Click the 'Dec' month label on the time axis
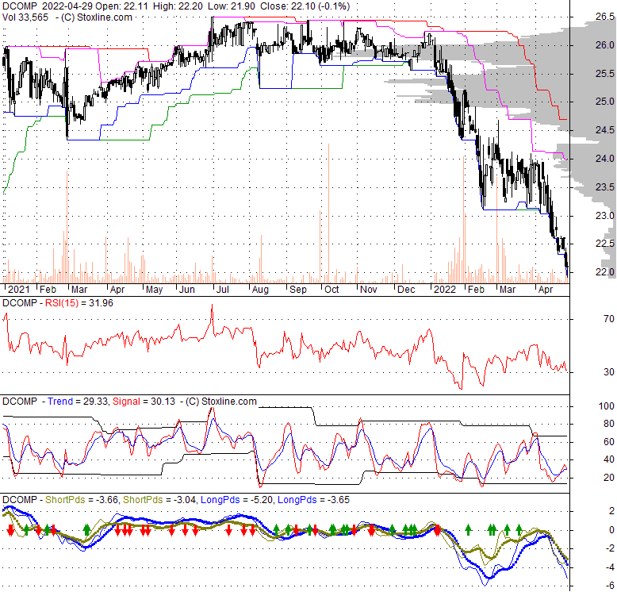The height and width of the screenshot is (592, 617). [406, 290]
